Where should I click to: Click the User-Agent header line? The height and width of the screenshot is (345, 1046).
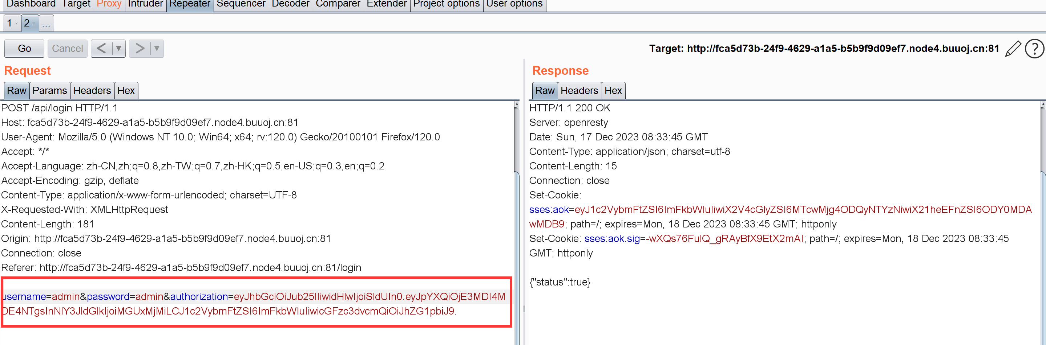click(x=221, y=137)
